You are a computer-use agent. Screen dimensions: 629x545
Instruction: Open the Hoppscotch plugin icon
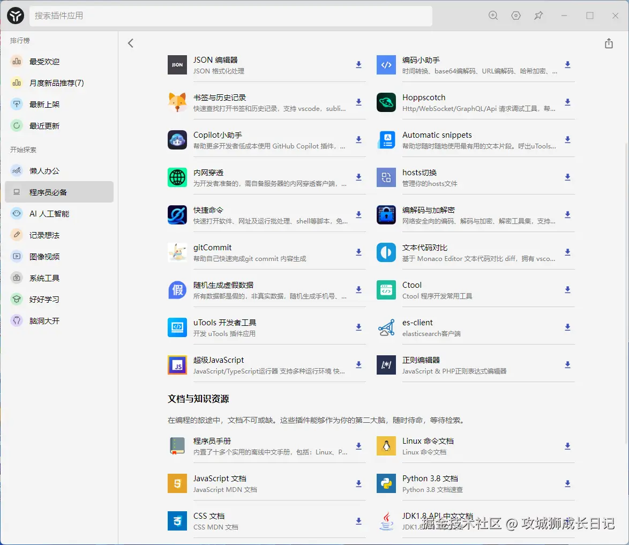[386, 102]
